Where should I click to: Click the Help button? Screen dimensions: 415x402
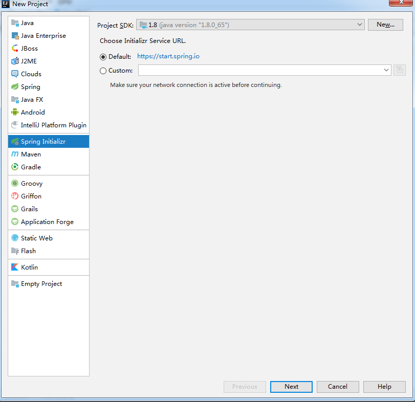(384, 387)
